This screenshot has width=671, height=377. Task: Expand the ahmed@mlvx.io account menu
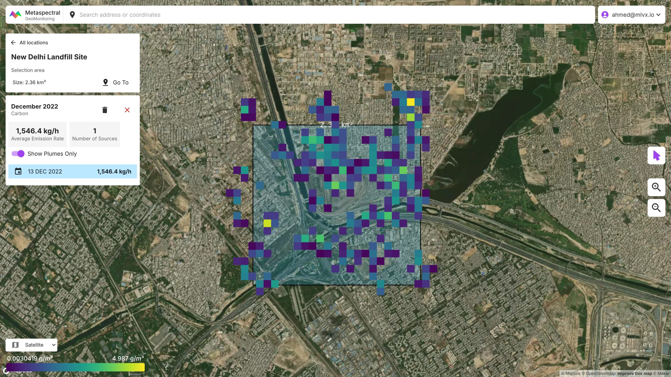point(658,15)
